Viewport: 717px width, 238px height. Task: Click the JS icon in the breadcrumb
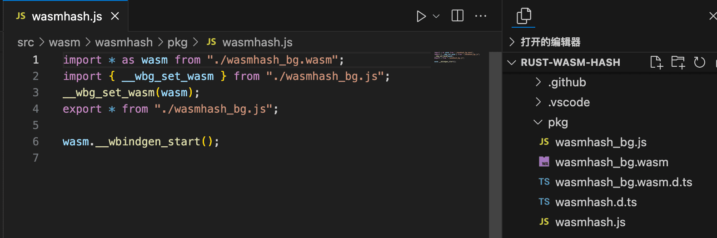coord(211,42)
